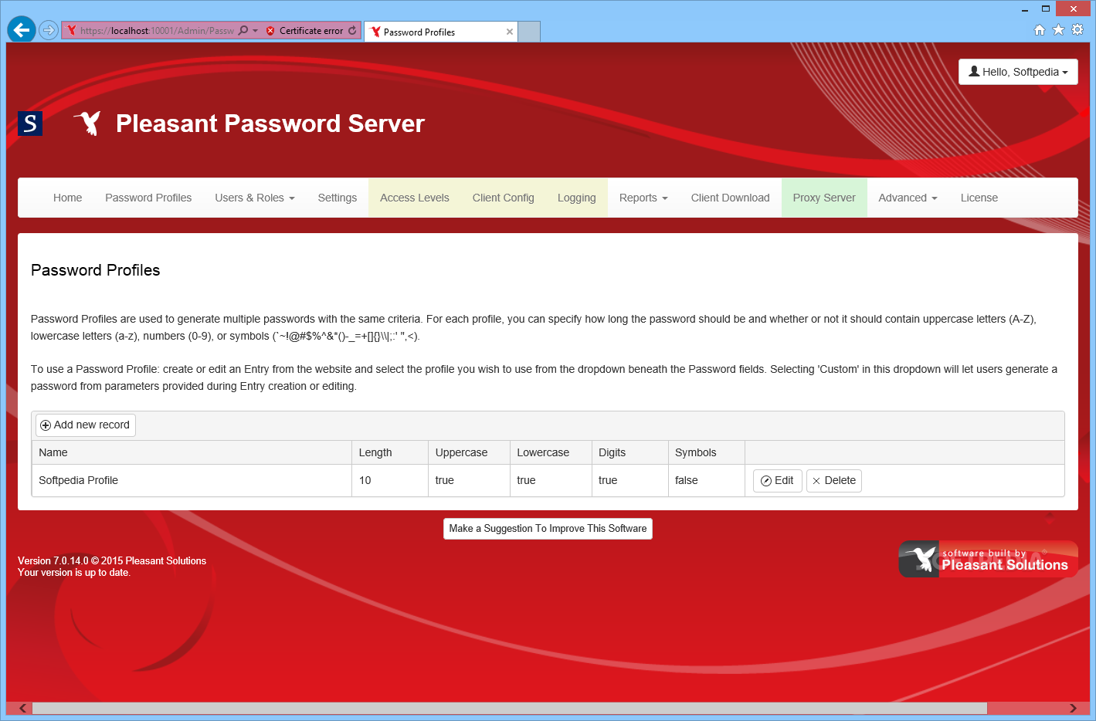The height and width of the screenshot is (721, 1096).
Task: Click the browser back arrow button
Action: pyautogui.click(x=22, y=30)
